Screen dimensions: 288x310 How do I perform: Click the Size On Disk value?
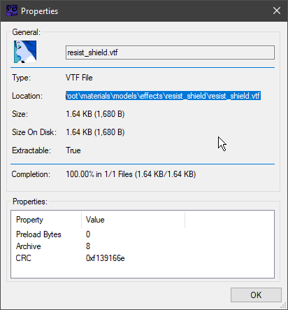tap(95, 132)
